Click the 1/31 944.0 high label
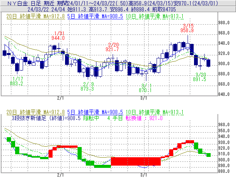 (x=58, y=36)
